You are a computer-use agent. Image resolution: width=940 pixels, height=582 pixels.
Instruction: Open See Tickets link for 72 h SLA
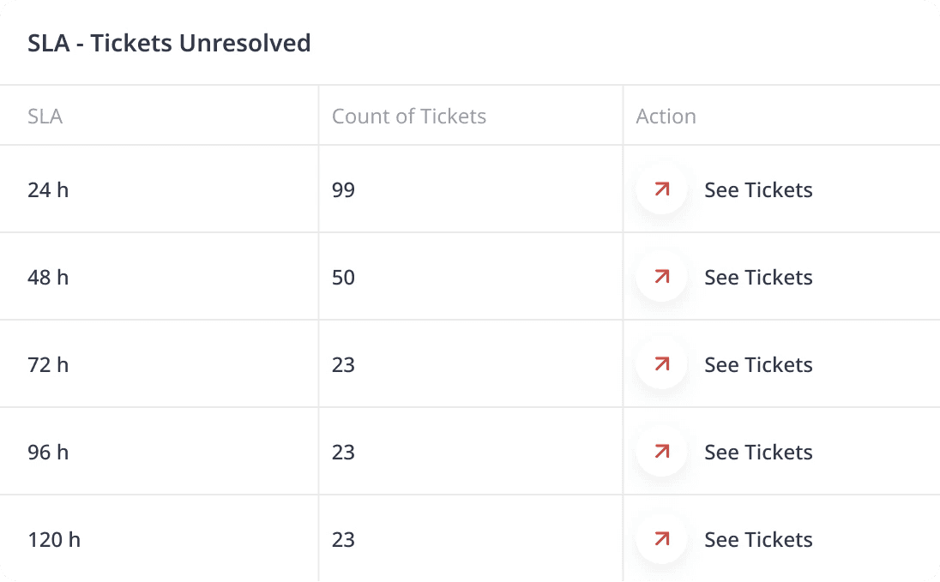coord(758,364)
